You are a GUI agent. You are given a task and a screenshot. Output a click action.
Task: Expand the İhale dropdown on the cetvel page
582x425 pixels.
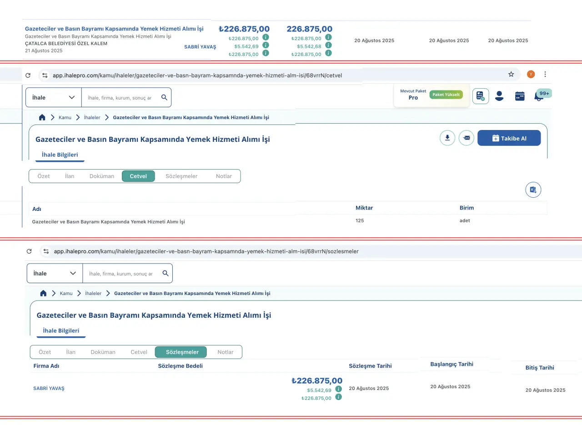point(53,97)
